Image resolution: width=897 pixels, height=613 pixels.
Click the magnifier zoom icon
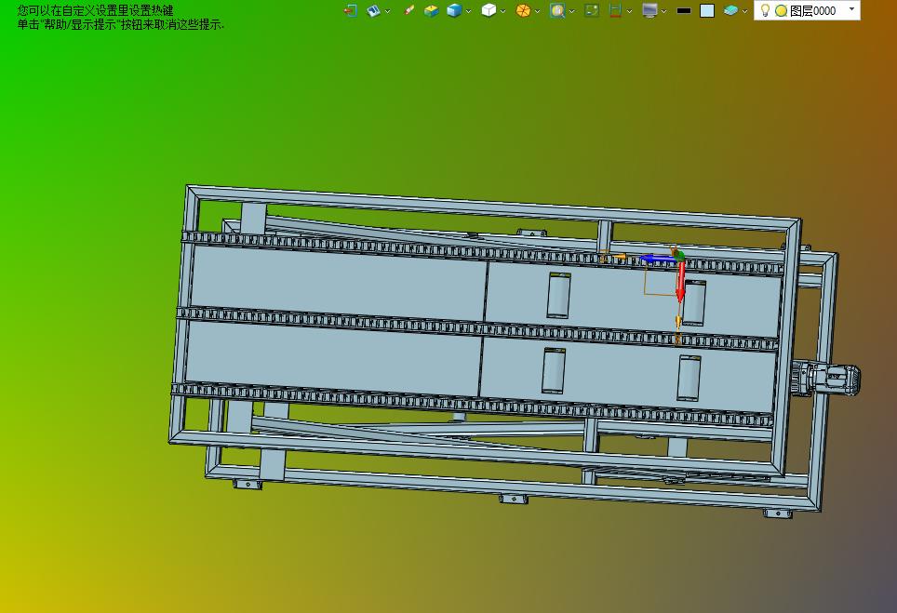(x=557, y=10)
